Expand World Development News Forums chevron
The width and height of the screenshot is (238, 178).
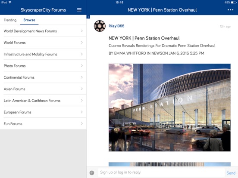81,31
